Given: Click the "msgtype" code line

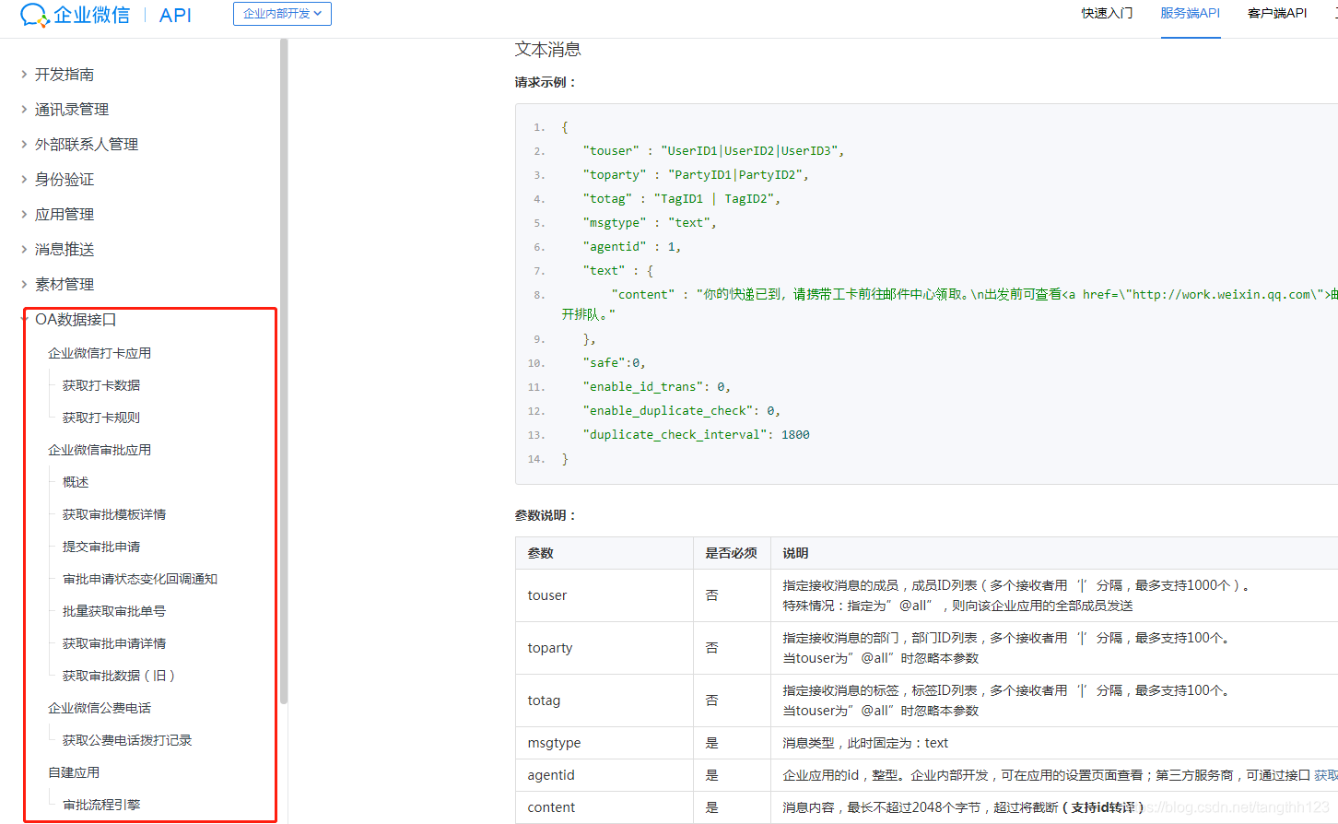Looking at the screenshot, I should point(650,223).
